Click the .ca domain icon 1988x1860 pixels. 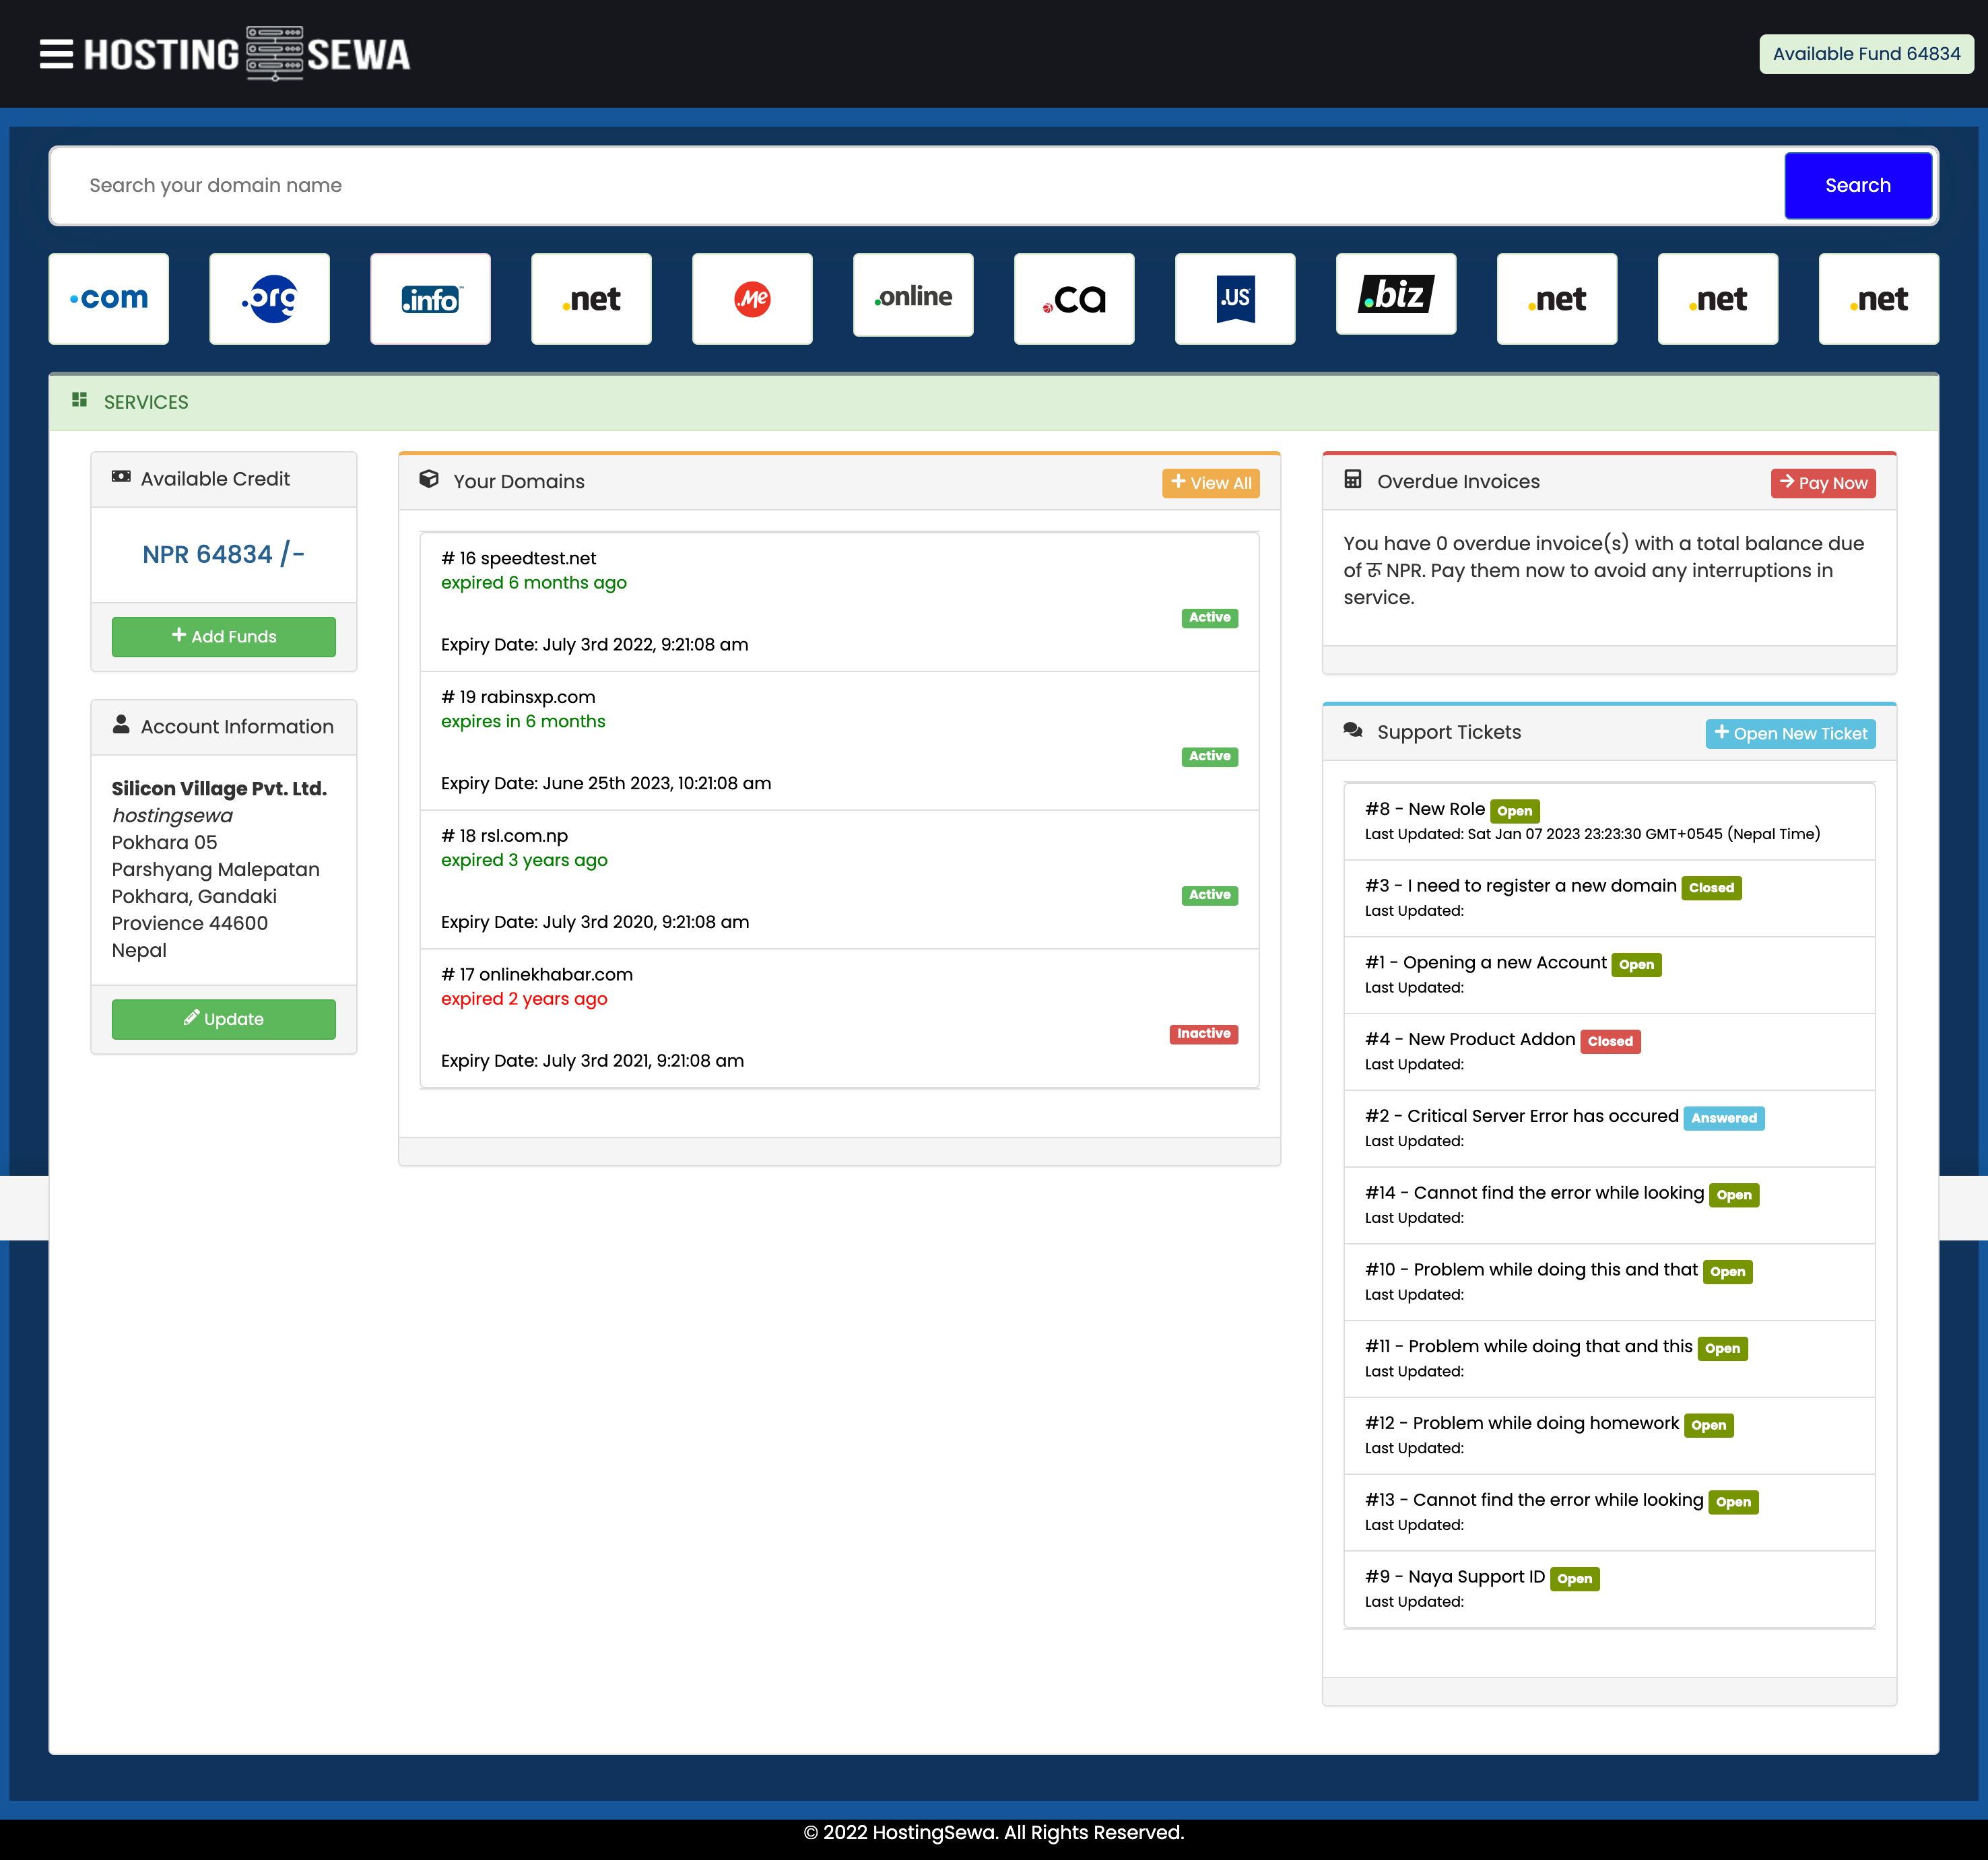[1074, 298]
